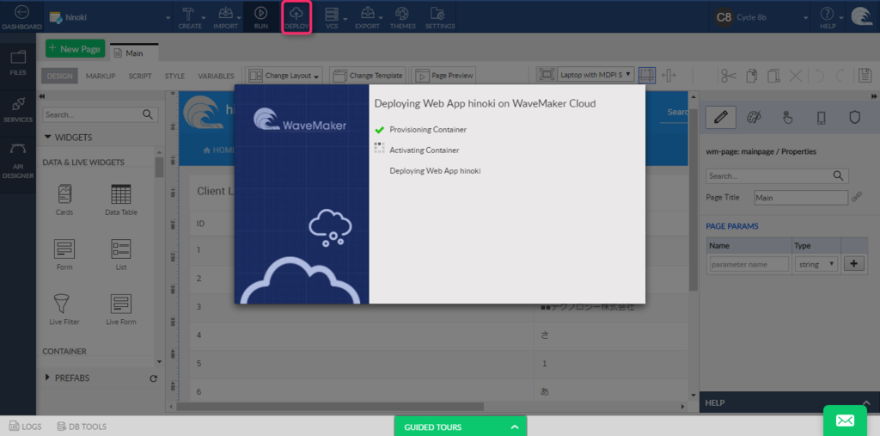This screenshot has height=436, width=880.
Task: Run the application
Action: coord(261,17)
